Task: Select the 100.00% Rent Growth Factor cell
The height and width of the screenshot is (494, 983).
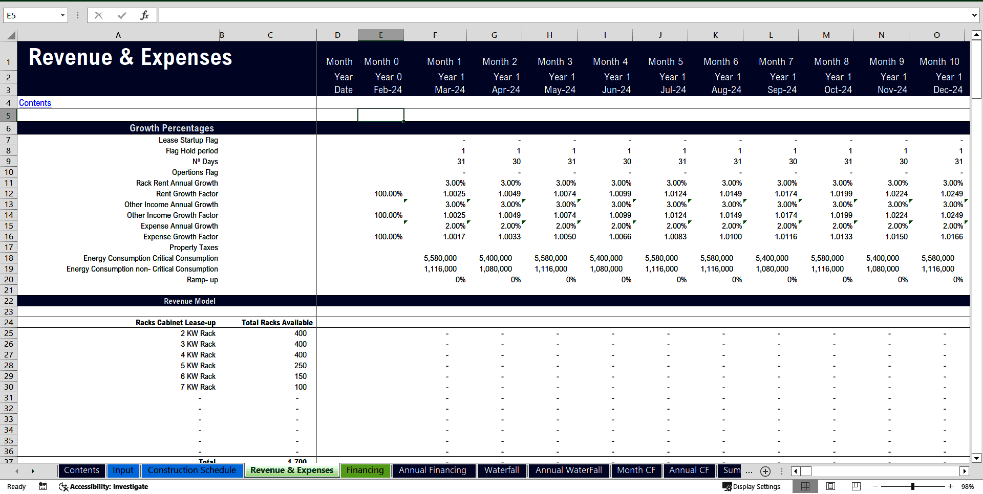Action: (381, 194)
